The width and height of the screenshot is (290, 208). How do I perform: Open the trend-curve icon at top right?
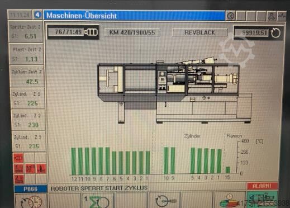point(282,16)
